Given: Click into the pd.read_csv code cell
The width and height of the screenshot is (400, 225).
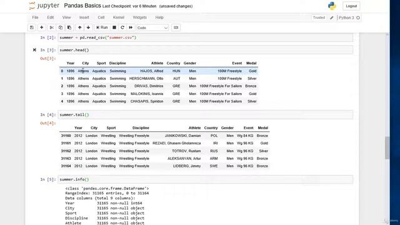Looking at the screenshot, I should pyautogui.click(x=206, y=37).
